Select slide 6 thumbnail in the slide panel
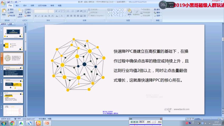This screenshot has height=126, width=224. (x=13, y=84)
